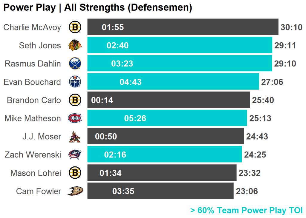The height and width of the screenshot is (218, 306).
Task: Click the Blue Jackets logo beside Zach Werenski
Action: click(75, 154)
